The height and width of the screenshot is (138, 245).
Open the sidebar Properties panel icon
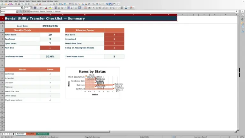pyautogui.click(x=242, y=15)
